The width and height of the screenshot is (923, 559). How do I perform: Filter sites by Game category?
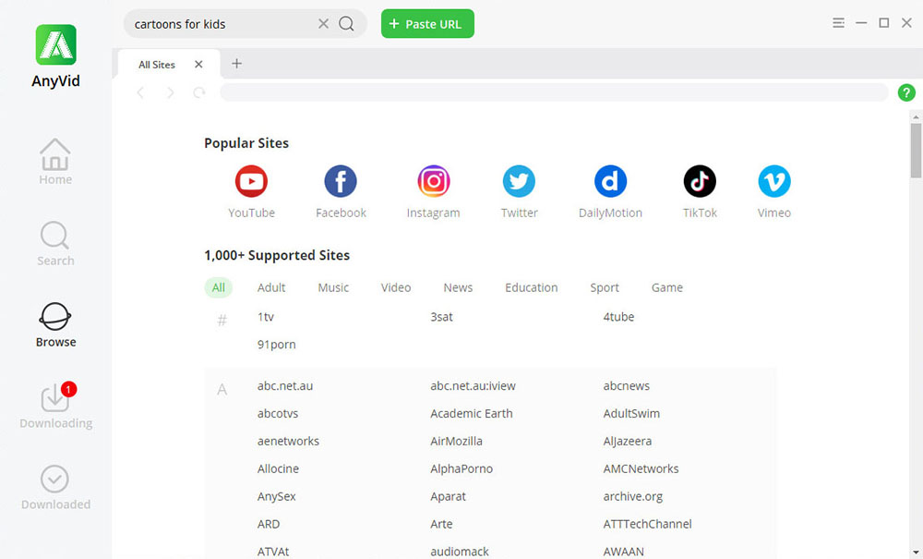point(667,287)
